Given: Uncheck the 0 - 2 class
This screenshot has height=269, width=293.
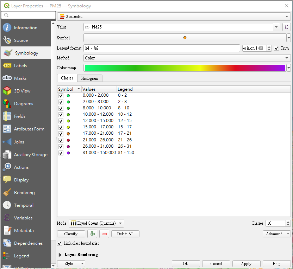Looking at the screenshot, I should [61, 96].
